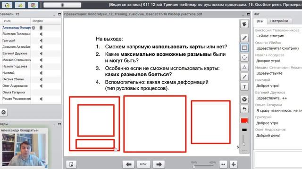Toggle speaker icon for Григорий
The image size is (302, 169).
[41, 41]
